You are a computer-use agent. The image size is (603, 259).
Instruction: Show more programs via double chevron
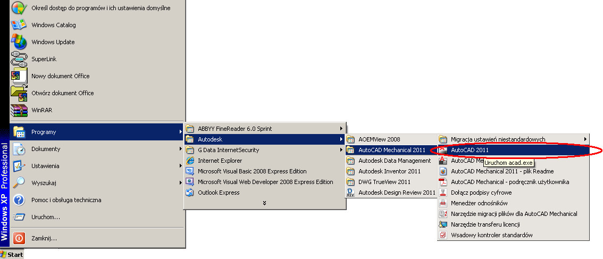(265, 203)
